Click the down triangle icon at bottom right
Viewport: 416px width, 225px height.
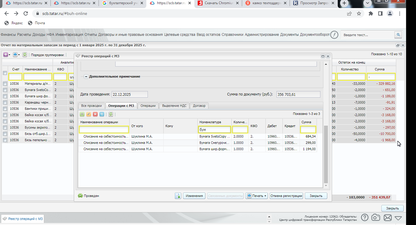point(398,218)
